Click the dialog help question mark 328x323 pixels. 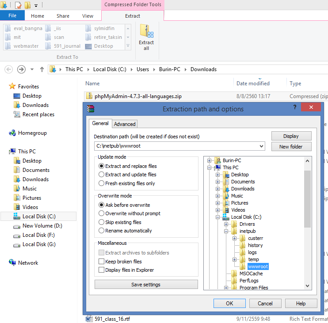[x=295, y=107]
